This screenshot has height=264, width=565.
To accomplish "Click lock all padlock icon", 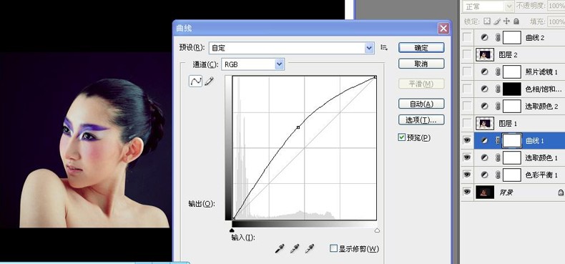I will click(x=516, y=21).
